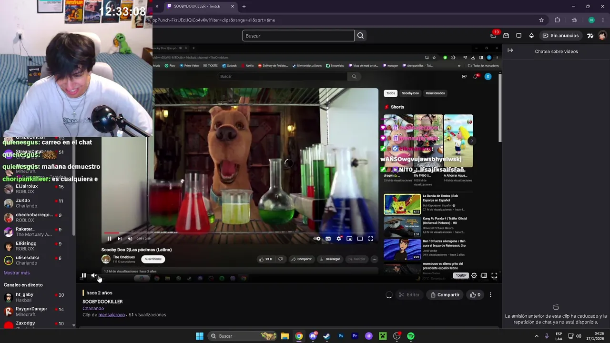Image resolution: width=610 pixels, height=343 pixels.
Task: Click the Windows Start button
Action: [200, 336]
